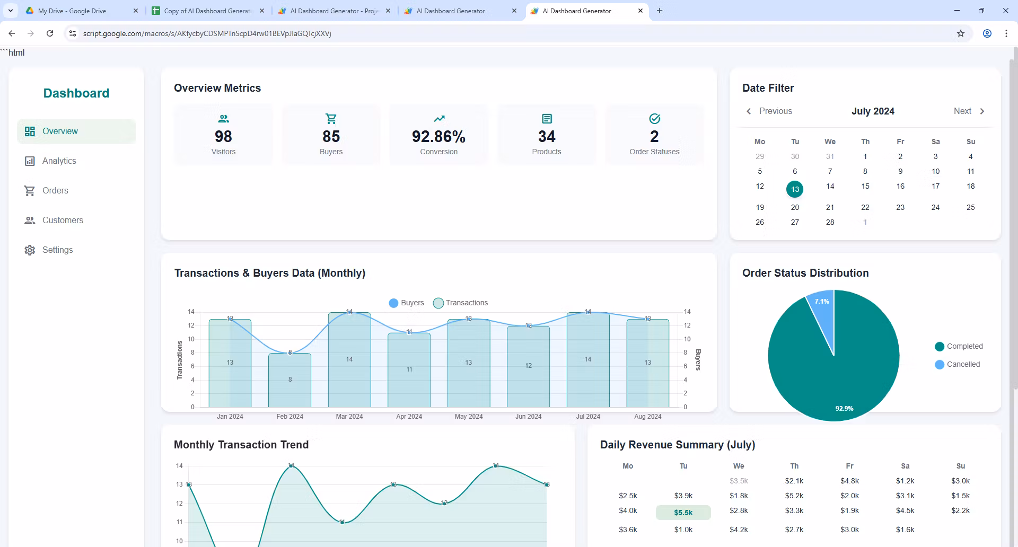Go to previous month with left chevron
Screen dimensions: 1018x547
(749, 111)
